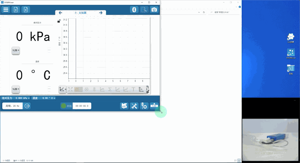Take a snapshot with camera icon
The width and height of the screenshot is (300, 163).
[154, 10]
